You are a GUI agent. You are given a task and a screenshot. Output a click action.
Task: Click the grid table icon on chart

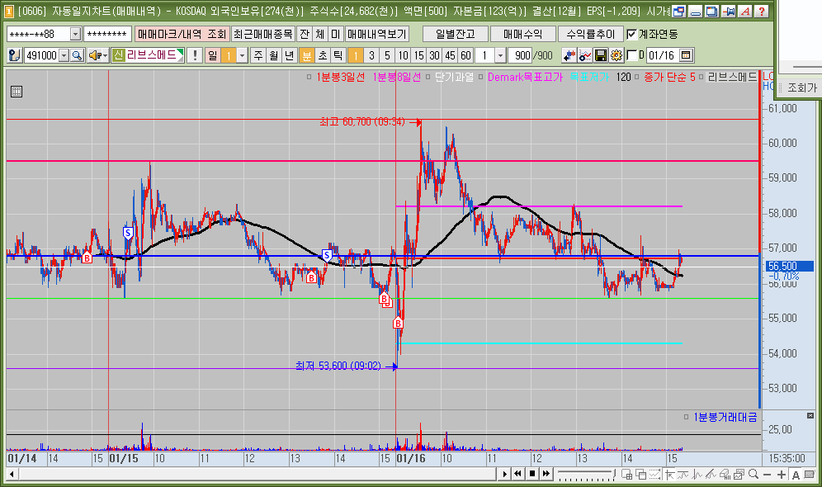17,92
